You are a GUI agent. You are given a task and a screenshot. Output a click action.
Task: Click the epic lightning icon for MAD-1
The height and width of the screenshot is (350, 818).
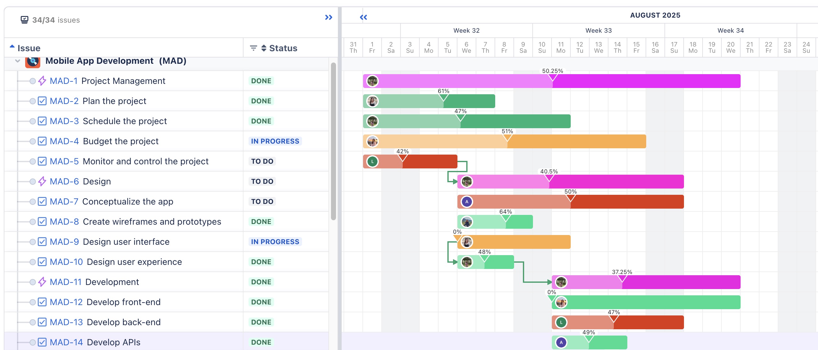click(x=42, y=81)
